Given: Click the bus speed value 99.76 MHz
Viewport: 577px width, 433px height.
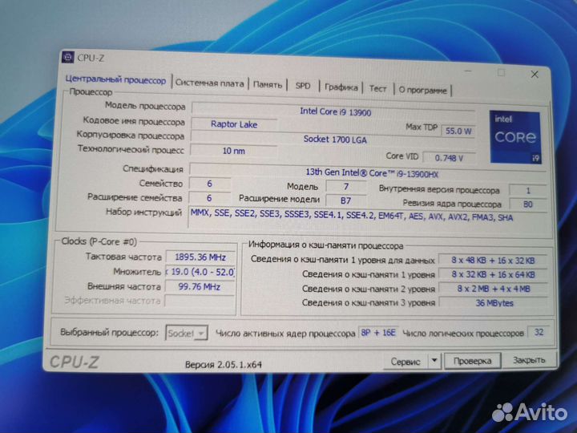Looking at the screenshot, I should click(x=200, y=286).
